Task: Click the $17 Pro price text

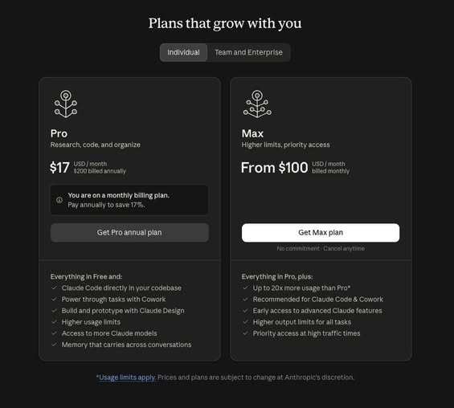Action: coord(59,168)
